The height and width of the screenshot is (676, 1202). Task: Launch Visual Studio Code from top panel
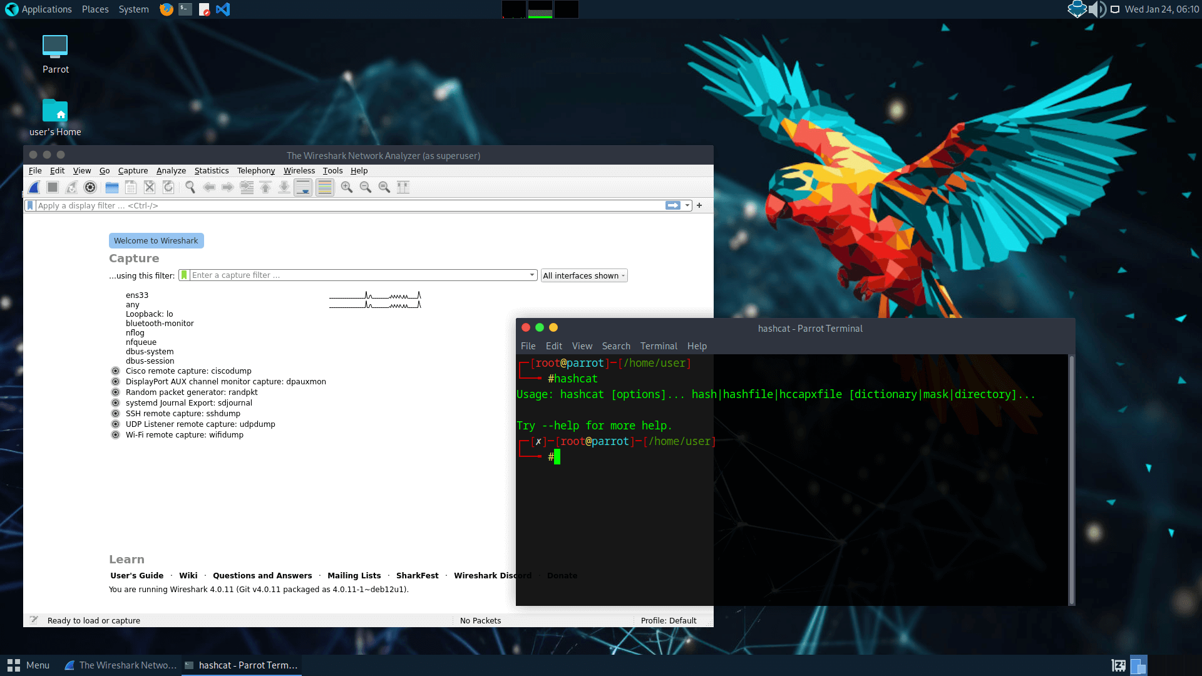click(223, 9)
